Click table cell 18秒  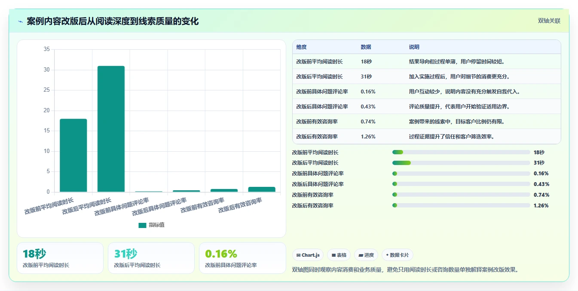coord(367,62)
